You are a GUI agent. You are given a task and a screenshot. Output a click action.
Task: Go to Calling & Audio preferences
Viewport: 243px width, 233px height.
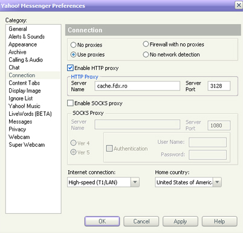pos(25,60)
